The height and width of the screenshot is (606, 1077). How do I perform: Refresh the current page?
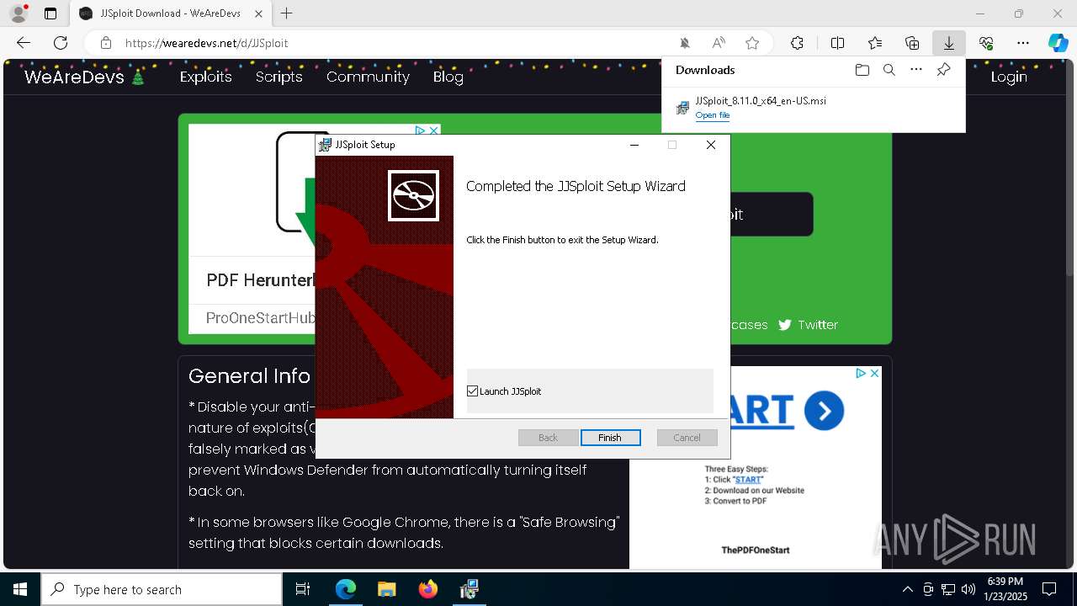(x=61, y=43)
